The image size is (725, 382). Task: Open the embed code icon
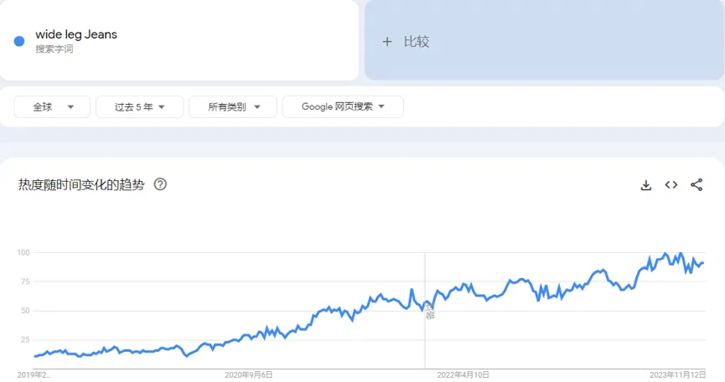coord(671,185)
